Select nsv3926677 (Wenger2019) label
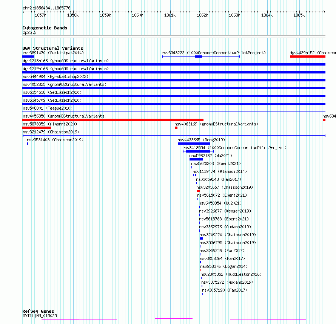 pyautogui.click(x=225, y=211)
